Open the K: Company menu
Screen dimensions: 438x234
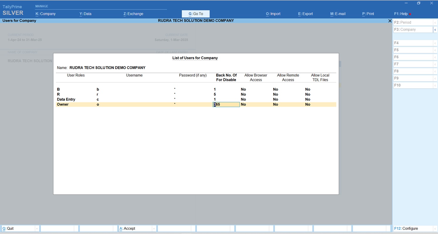point(46,14)
